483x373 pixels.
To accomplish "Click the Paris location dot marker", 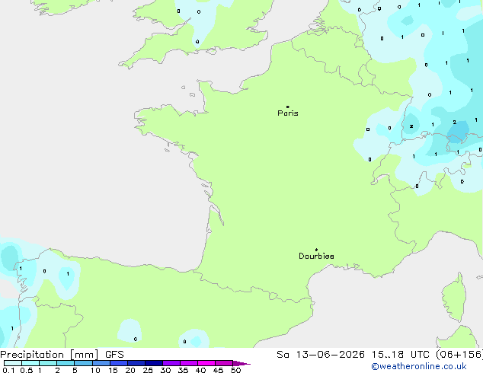I will point(288,107).
